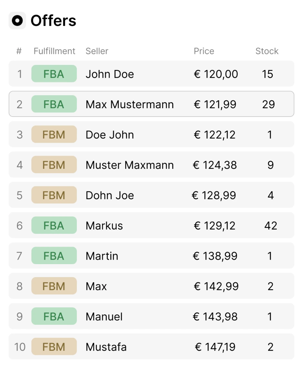Click the seller Max Mustermann link
Viewport: 303px width, 381px height.
point(129,104)
